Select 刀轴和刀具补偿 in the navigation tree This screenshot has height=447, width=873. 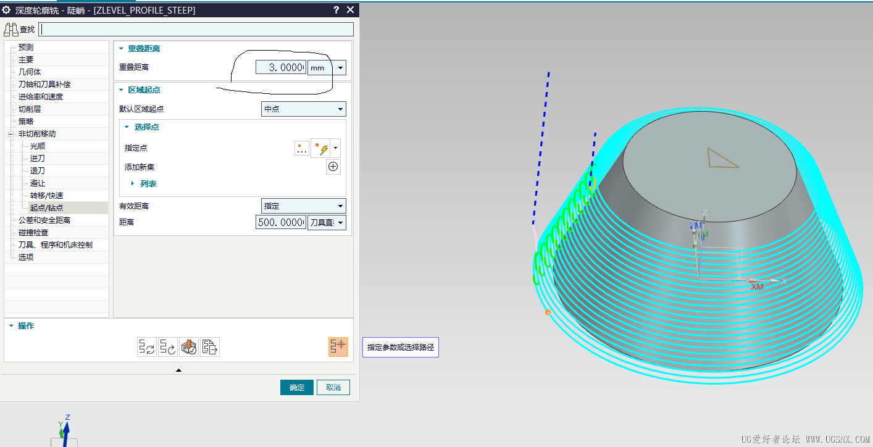coord(44,85)
